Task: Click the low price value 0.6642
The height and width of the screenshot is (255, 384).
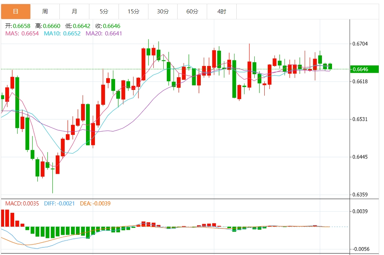Action: pos(82,26)
